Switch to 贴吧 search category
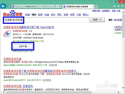Image resolution: width=125 pixels, height=94 pixels. pyautogui.click(x=40, y=15)
